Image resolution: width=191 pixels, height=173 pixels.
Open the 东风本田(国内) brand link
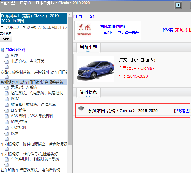(113, 26)
